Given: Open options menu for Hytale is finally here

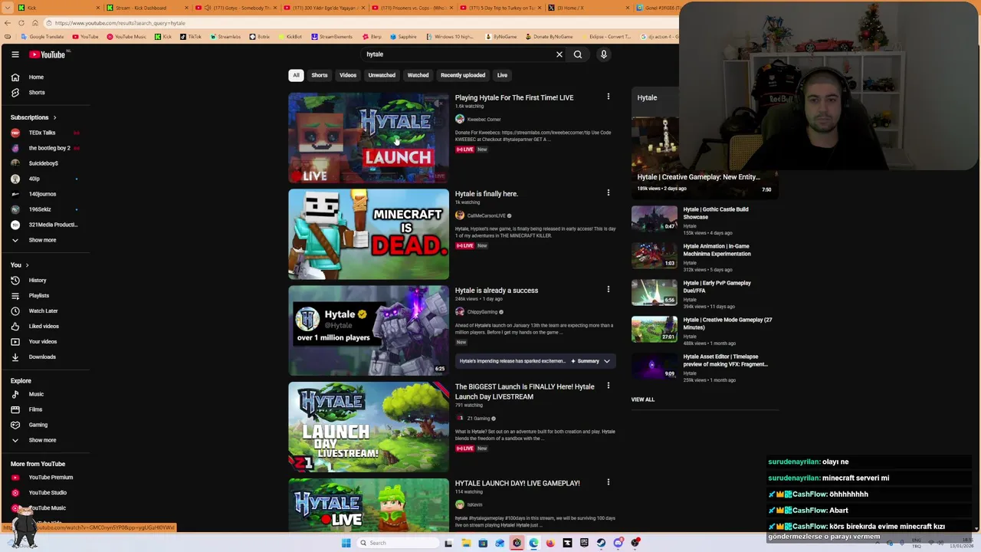Looking at the screenshot, I should tap(609, 193).
